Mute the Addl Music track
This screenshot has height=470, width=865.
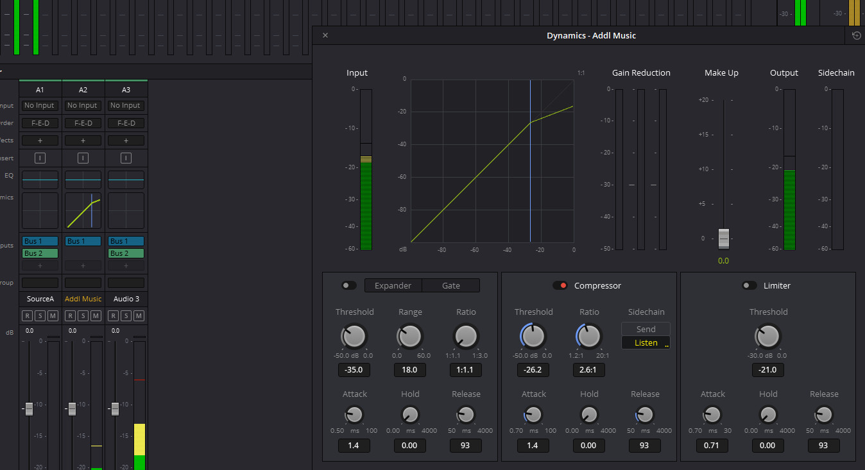click(96, 315)
